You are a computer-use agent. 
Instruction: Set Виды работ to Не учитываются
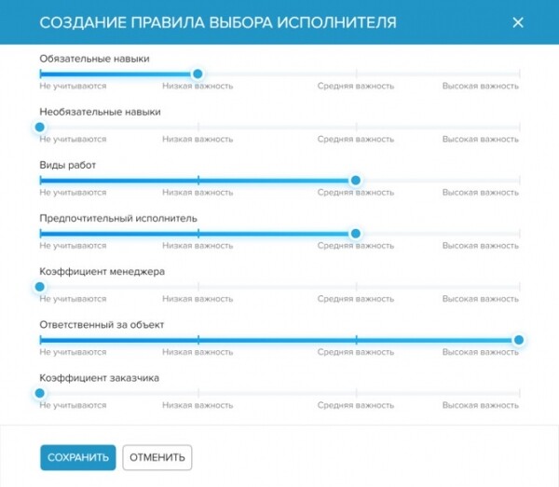click(x=40, y=181)
